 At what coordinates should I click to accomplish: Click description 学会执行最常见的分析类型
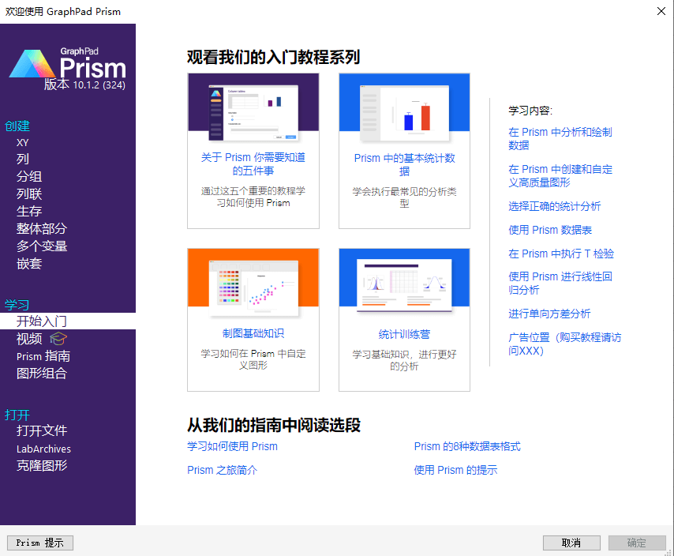point(405,197)
